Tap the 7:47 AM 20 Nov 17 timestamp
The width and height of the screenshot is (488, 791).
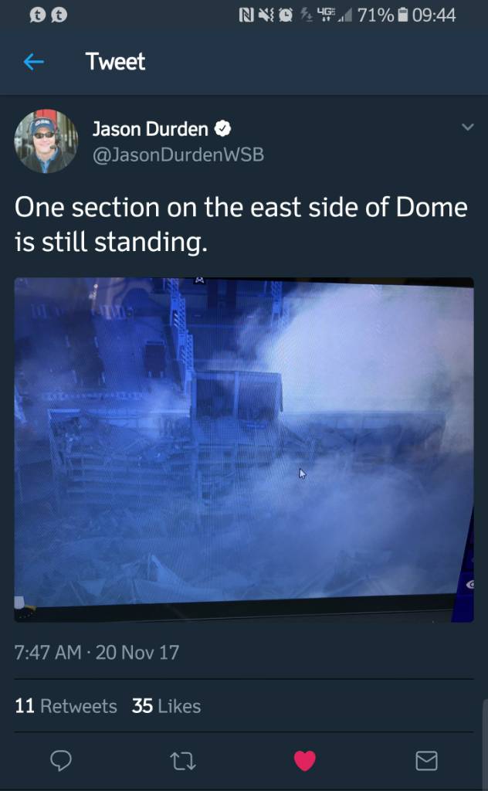(97, 652)
